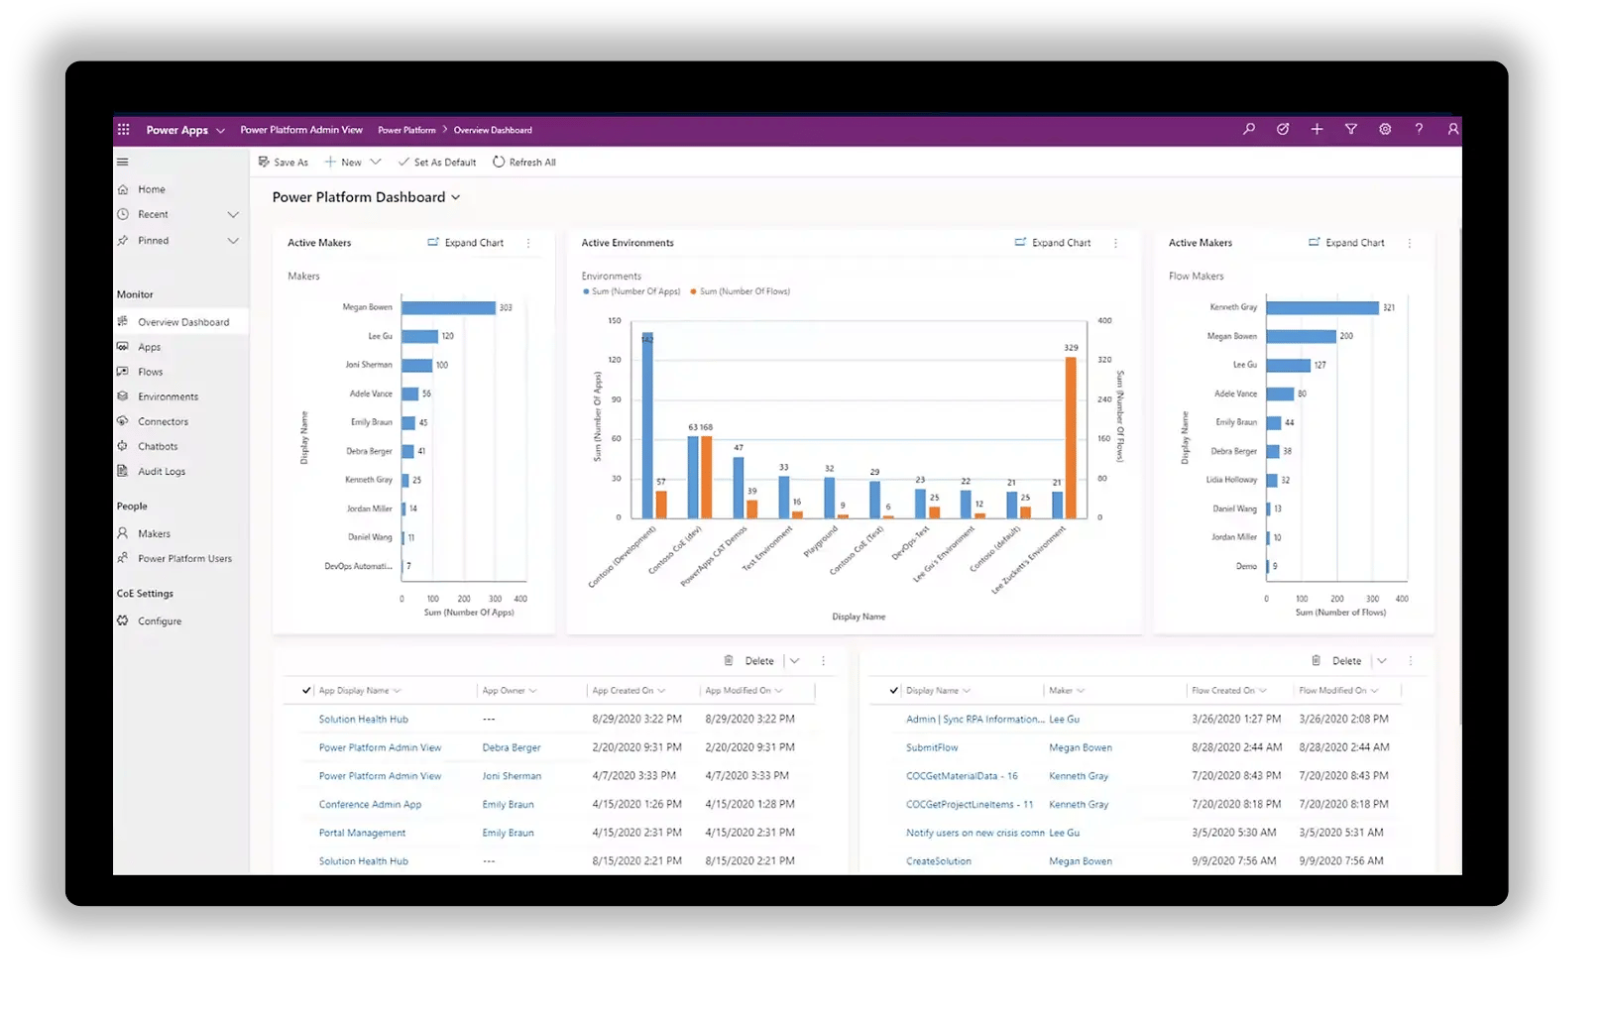This screenshot has height=1015, width=1605.
Task: Click Megan Bowen's 303 apps bar
Action: point(449,308)
